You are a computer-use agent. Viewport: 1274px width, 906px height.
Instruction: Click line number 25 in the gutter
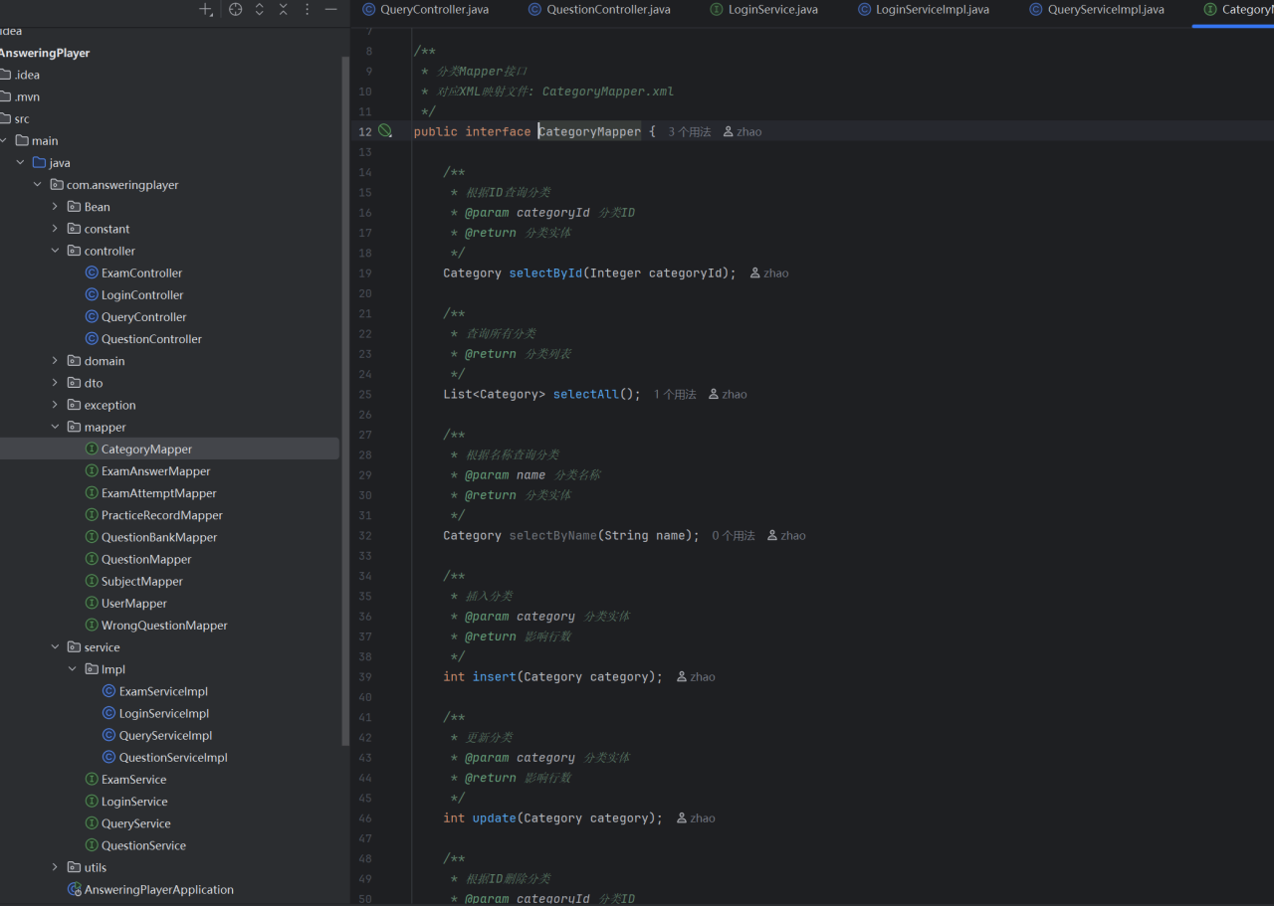pos(364,394)
